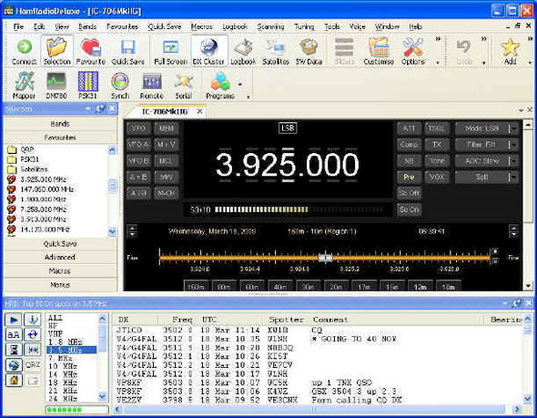Open the Mapper tool

[24, 86]
